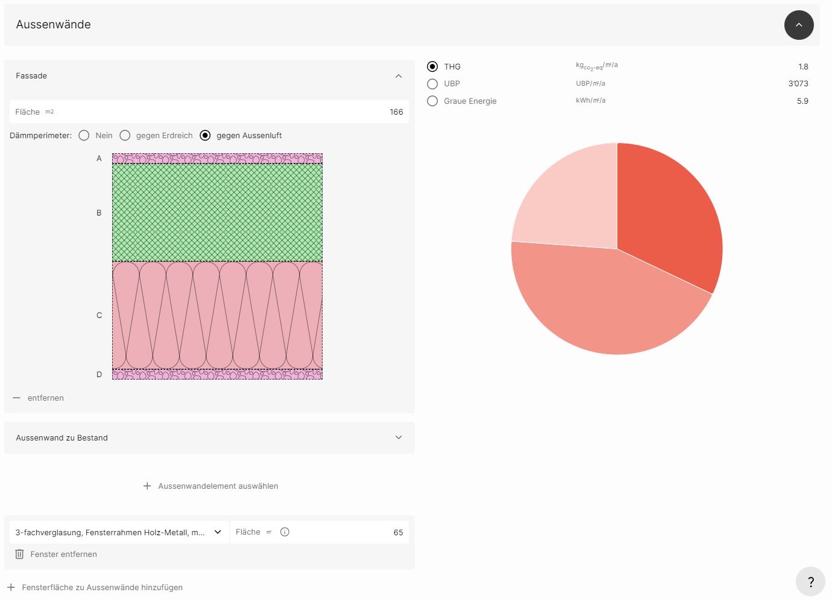Screen dimensions: 832x601
Task: Select the green hatched layer B
Action: click(217, 212)
